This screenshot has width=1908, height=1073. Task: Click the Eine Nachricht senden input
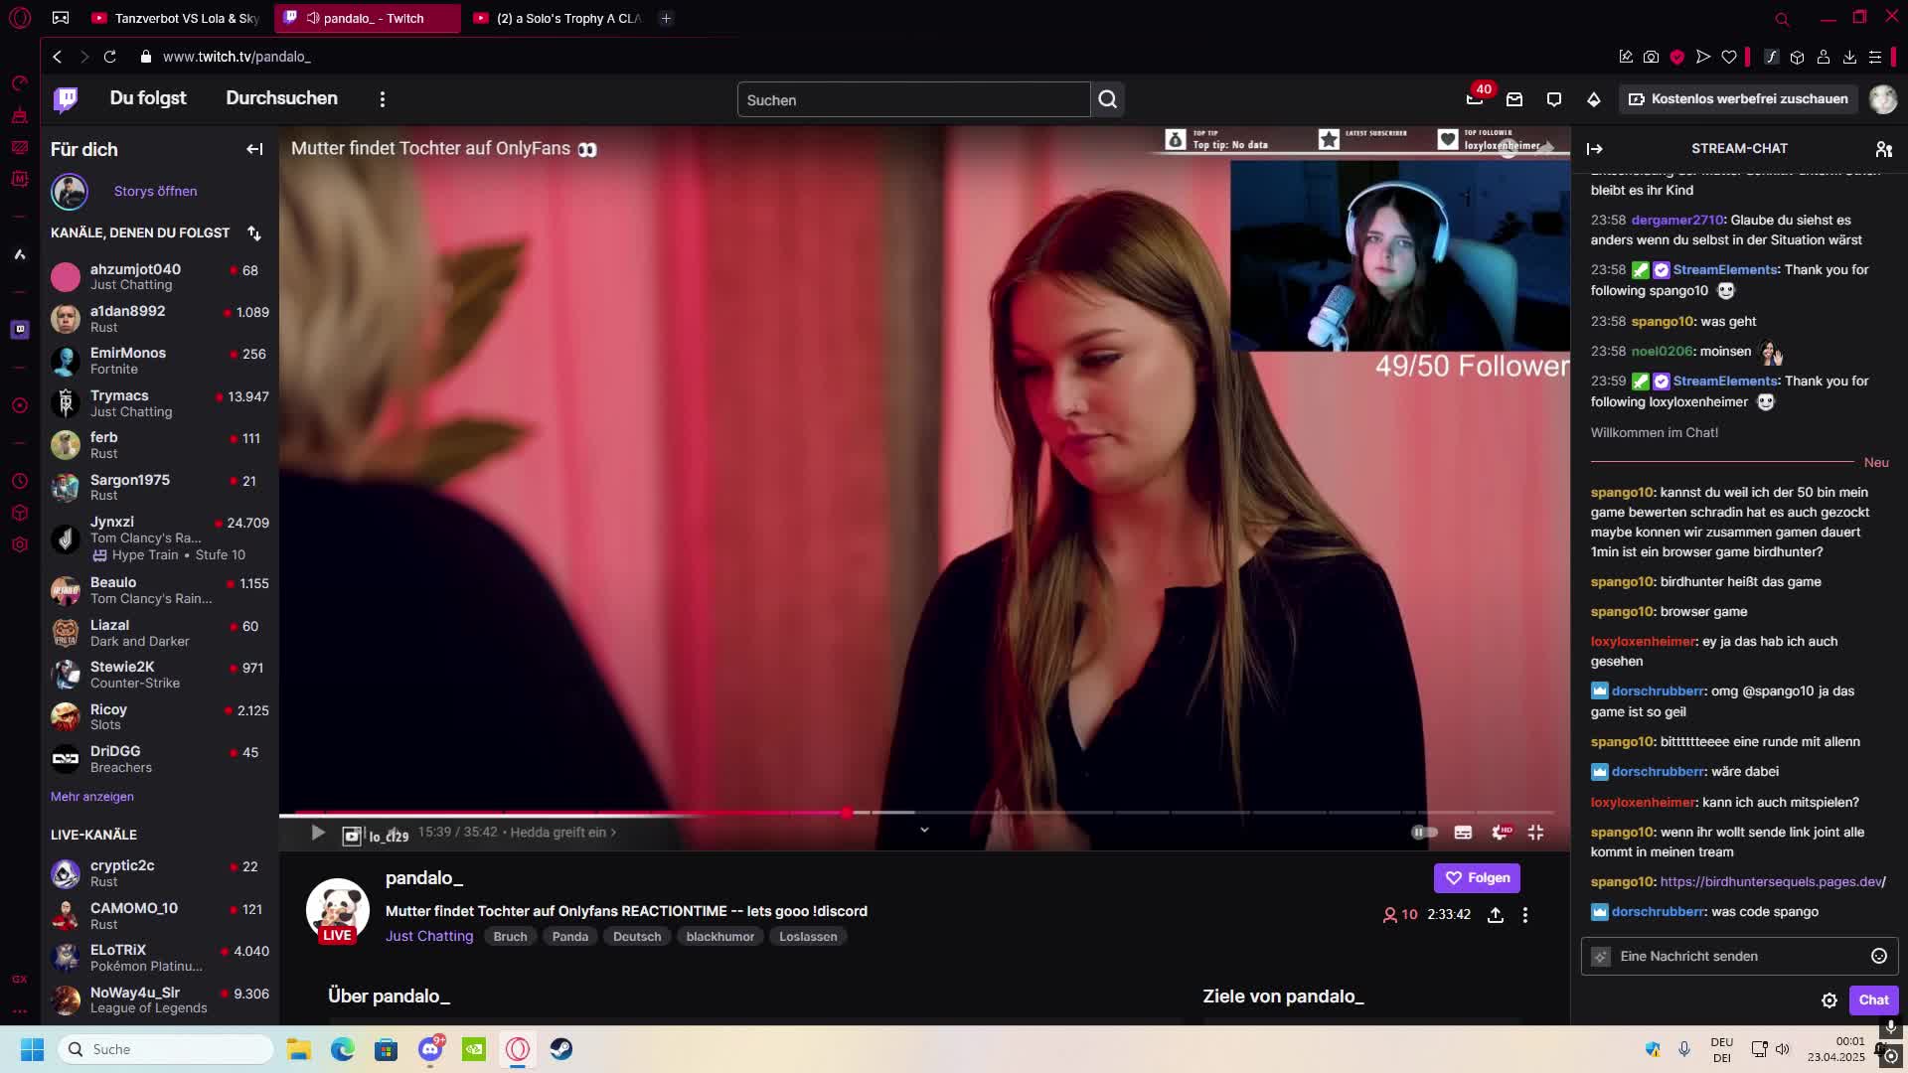click(1739, 956)
